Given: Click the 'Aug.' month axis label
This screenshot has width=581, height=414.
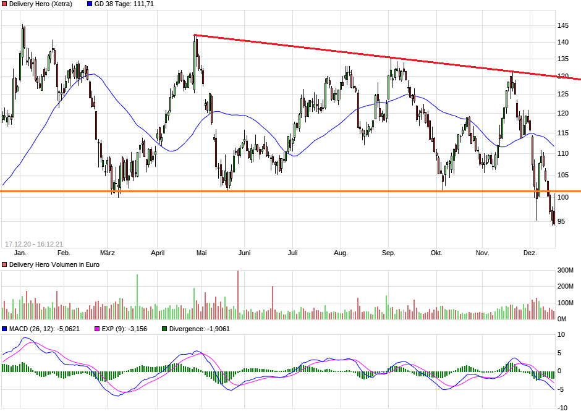Looking at the screenshot, I should point(341,253).
